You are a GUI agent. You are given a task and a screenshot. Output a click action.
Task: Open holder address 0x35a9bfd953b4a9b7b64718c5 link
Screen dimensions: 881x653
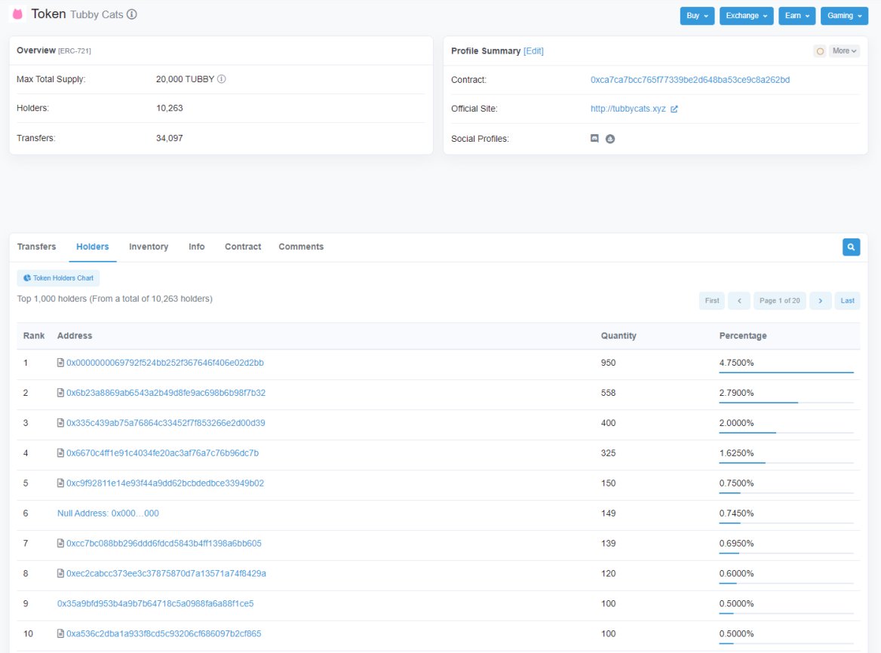pos(155,603)
